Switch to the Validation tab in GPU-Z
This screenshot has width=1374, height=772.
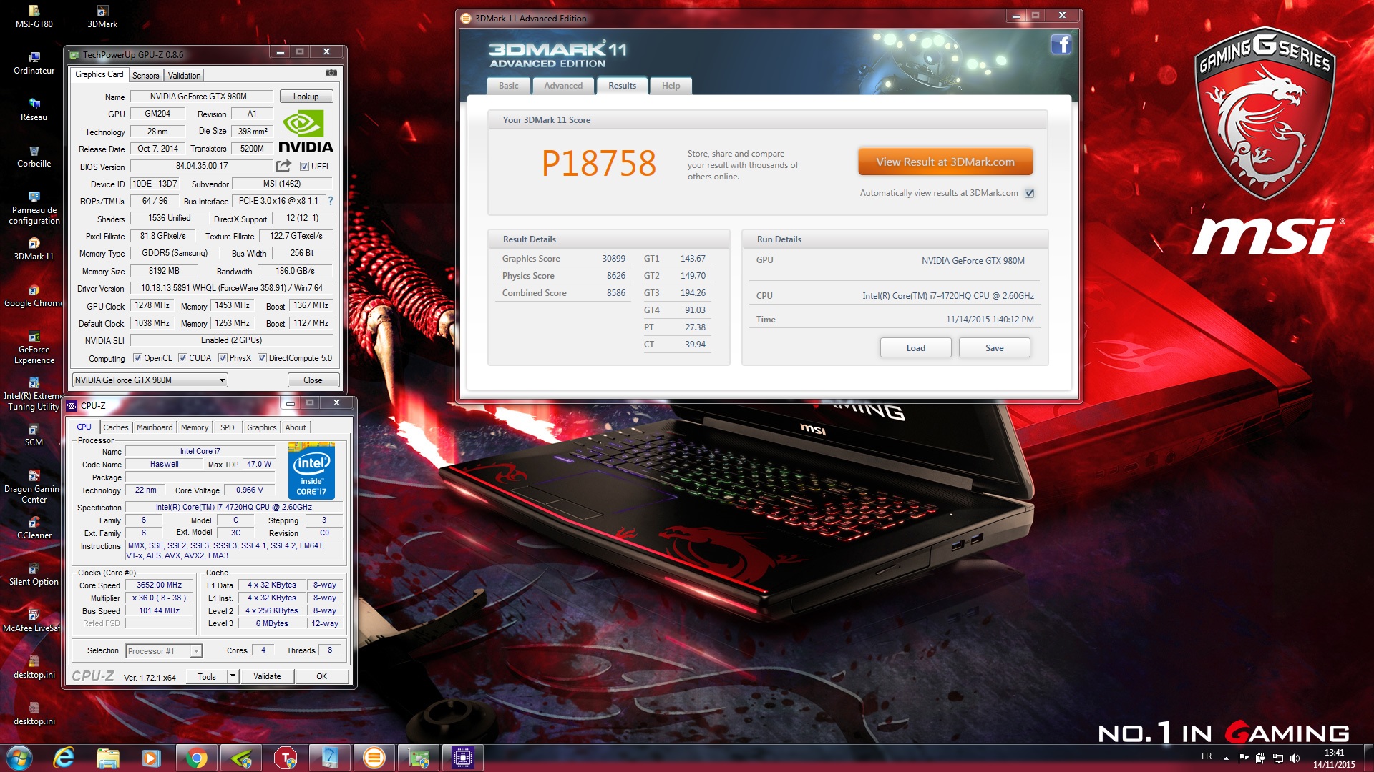point(184,76)
